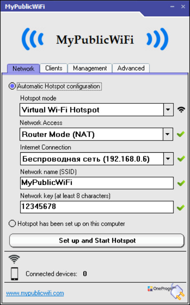Screen dimensions: 190x305
Task: Click the green checkmark next to Network key
Action: tap(181, 208)
